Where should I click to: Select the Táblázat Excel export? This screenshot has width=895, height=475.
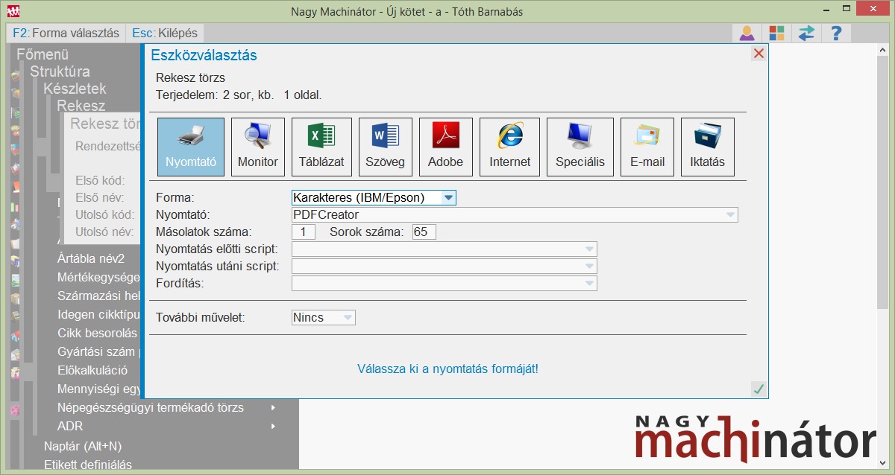(321, 147)
